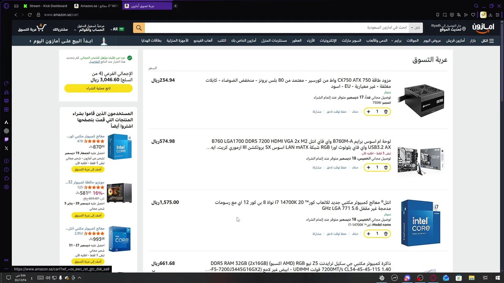
Task: Click the Amazon.sa logo
Action: [483, 28]
